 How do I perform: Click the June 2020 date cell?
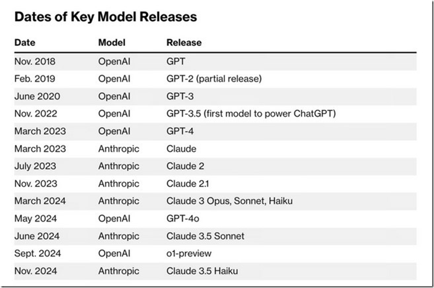click(x=37, y=96)
